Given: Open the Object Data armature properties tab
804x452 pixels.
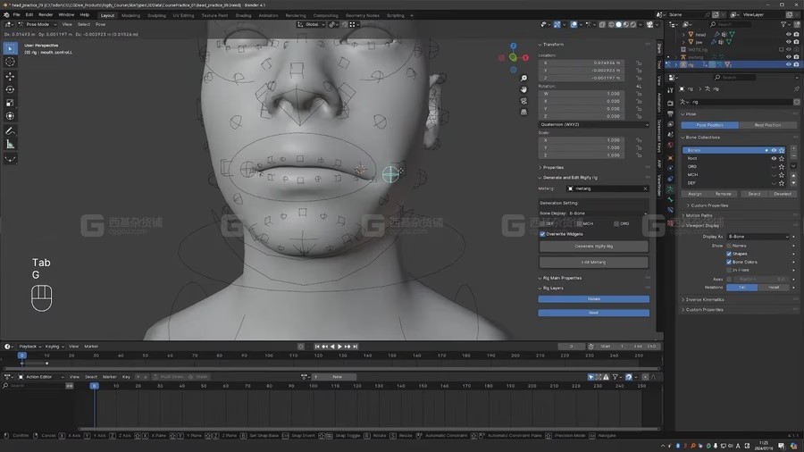Looking at the screenshot, I should [670, 189].
